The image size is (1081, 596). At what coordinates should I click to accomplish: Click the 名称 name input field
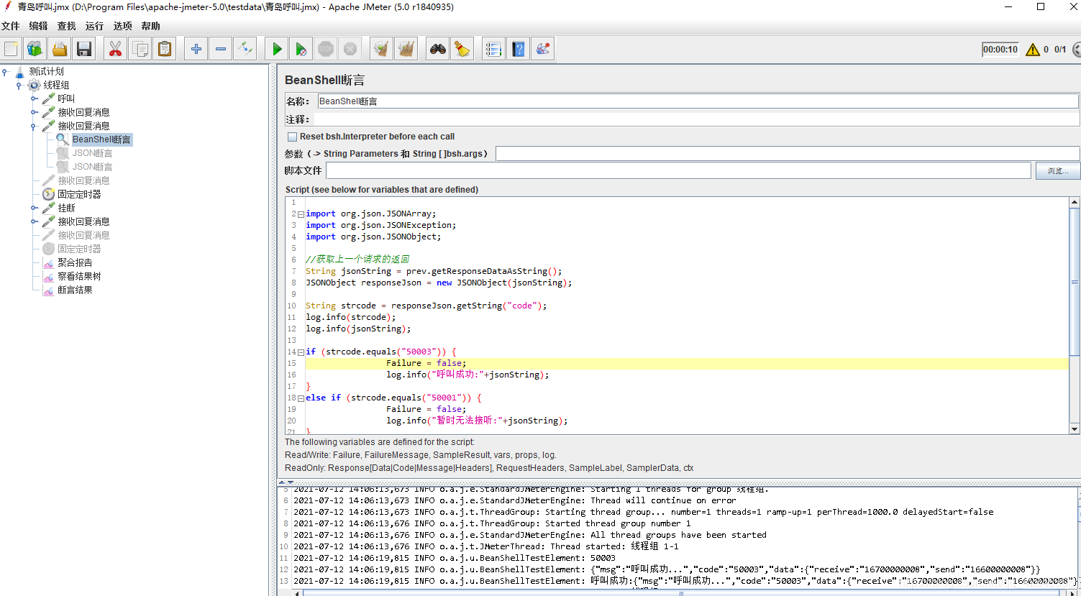[698, 101]
